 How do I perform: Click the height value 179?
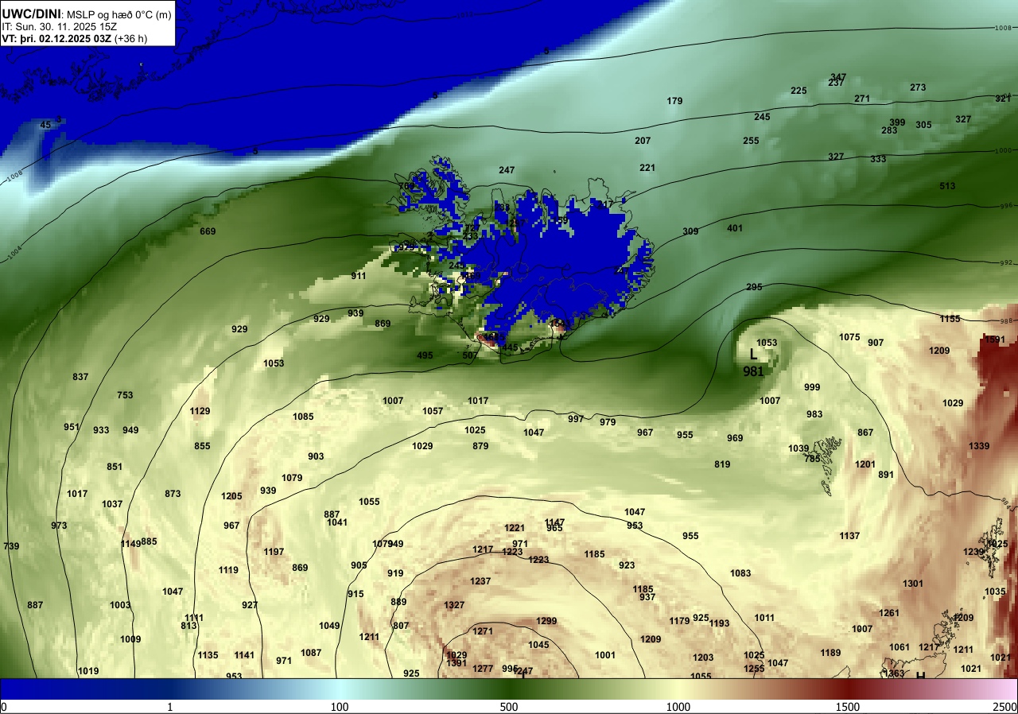coord(674,101)
